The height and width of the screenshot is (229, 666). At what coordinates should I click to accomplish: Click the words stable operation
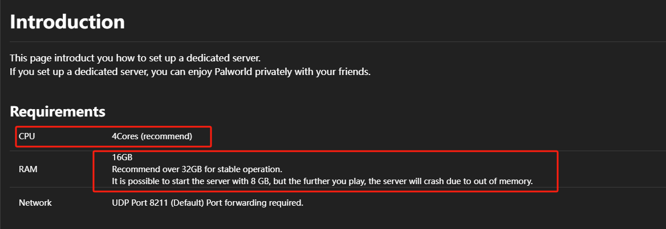[x=250, y=170]
